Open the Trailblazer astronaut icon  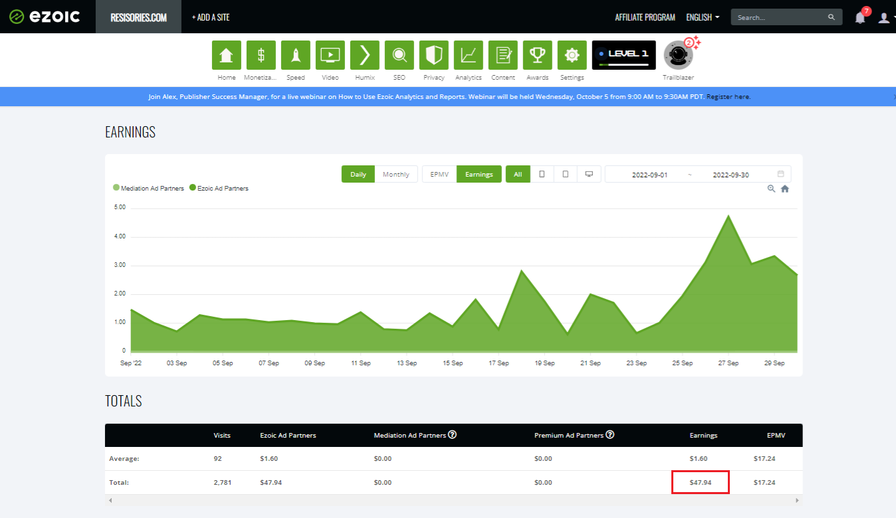(x=679, y=55)
